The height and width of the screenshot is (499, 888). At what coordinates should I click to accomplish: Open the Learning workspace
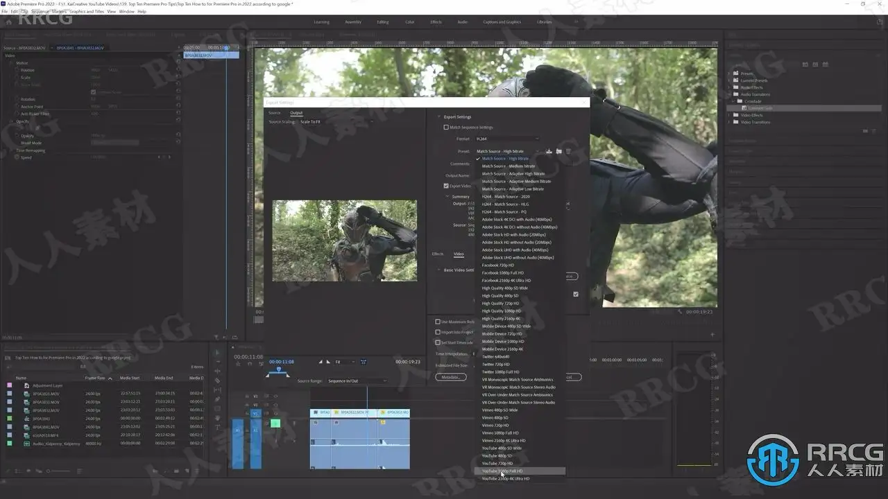[x=322, y=22]
